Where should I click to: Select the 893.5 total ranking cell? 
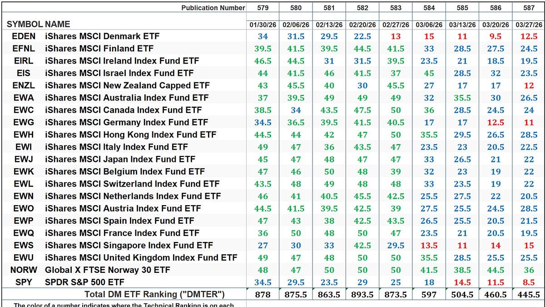point(362,294)
